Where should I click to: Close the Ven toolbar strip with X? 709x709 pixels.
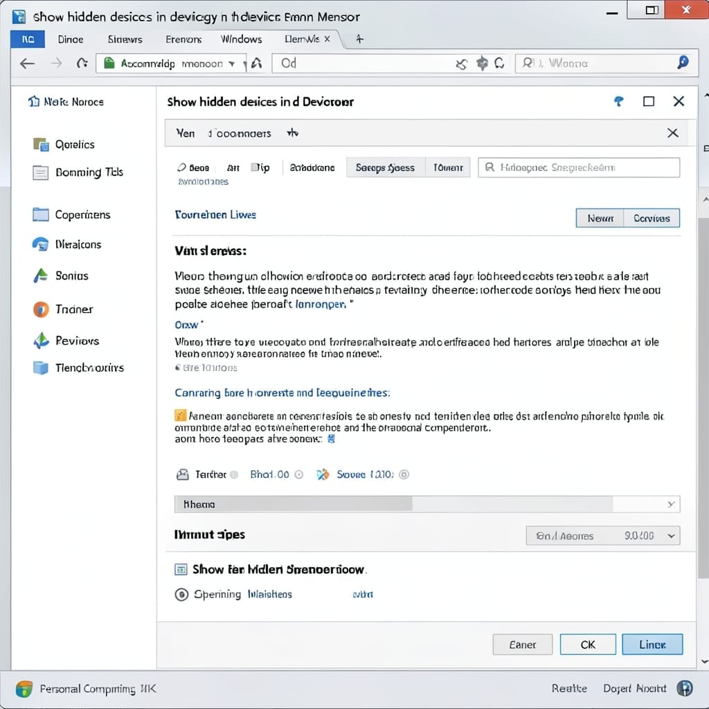[x=672, y=133]
